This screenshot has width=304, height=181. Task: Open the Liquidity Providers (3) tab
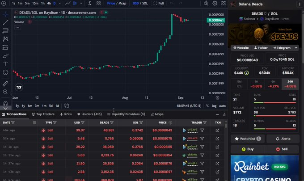tap(126, 114)
